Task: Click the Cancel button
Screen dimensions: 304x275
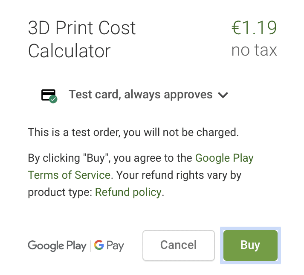Action: coord(179,245)
